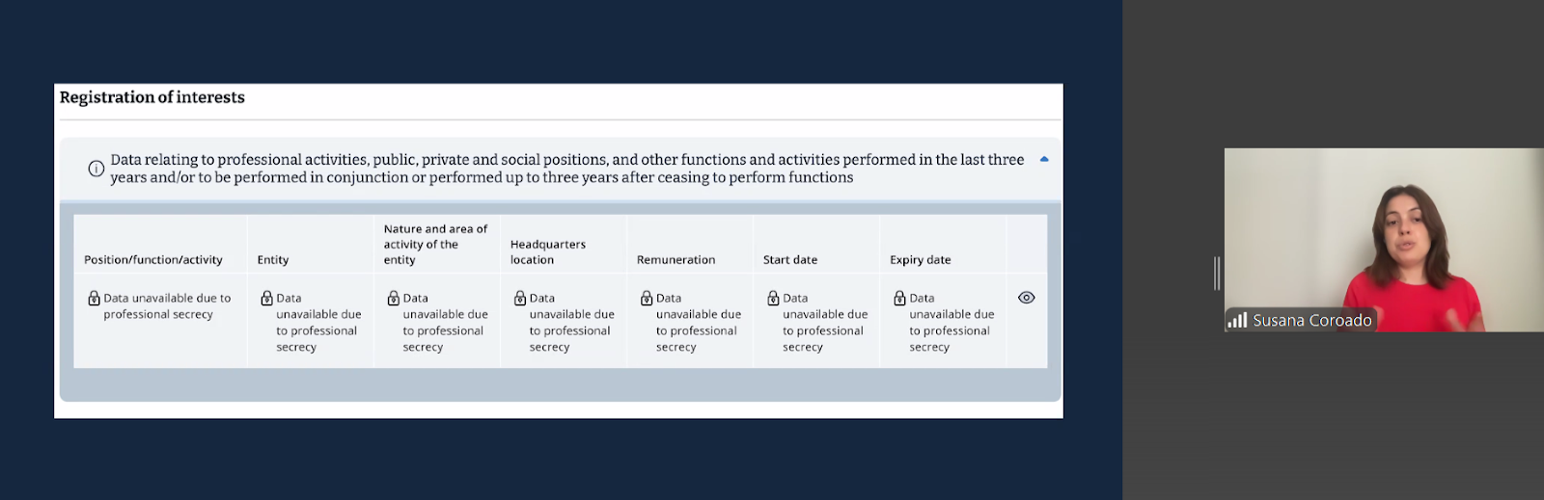This screenshot has width=1544, height=500.
Task: Select the Expiry date column header
Action: [x=921, y=260]
